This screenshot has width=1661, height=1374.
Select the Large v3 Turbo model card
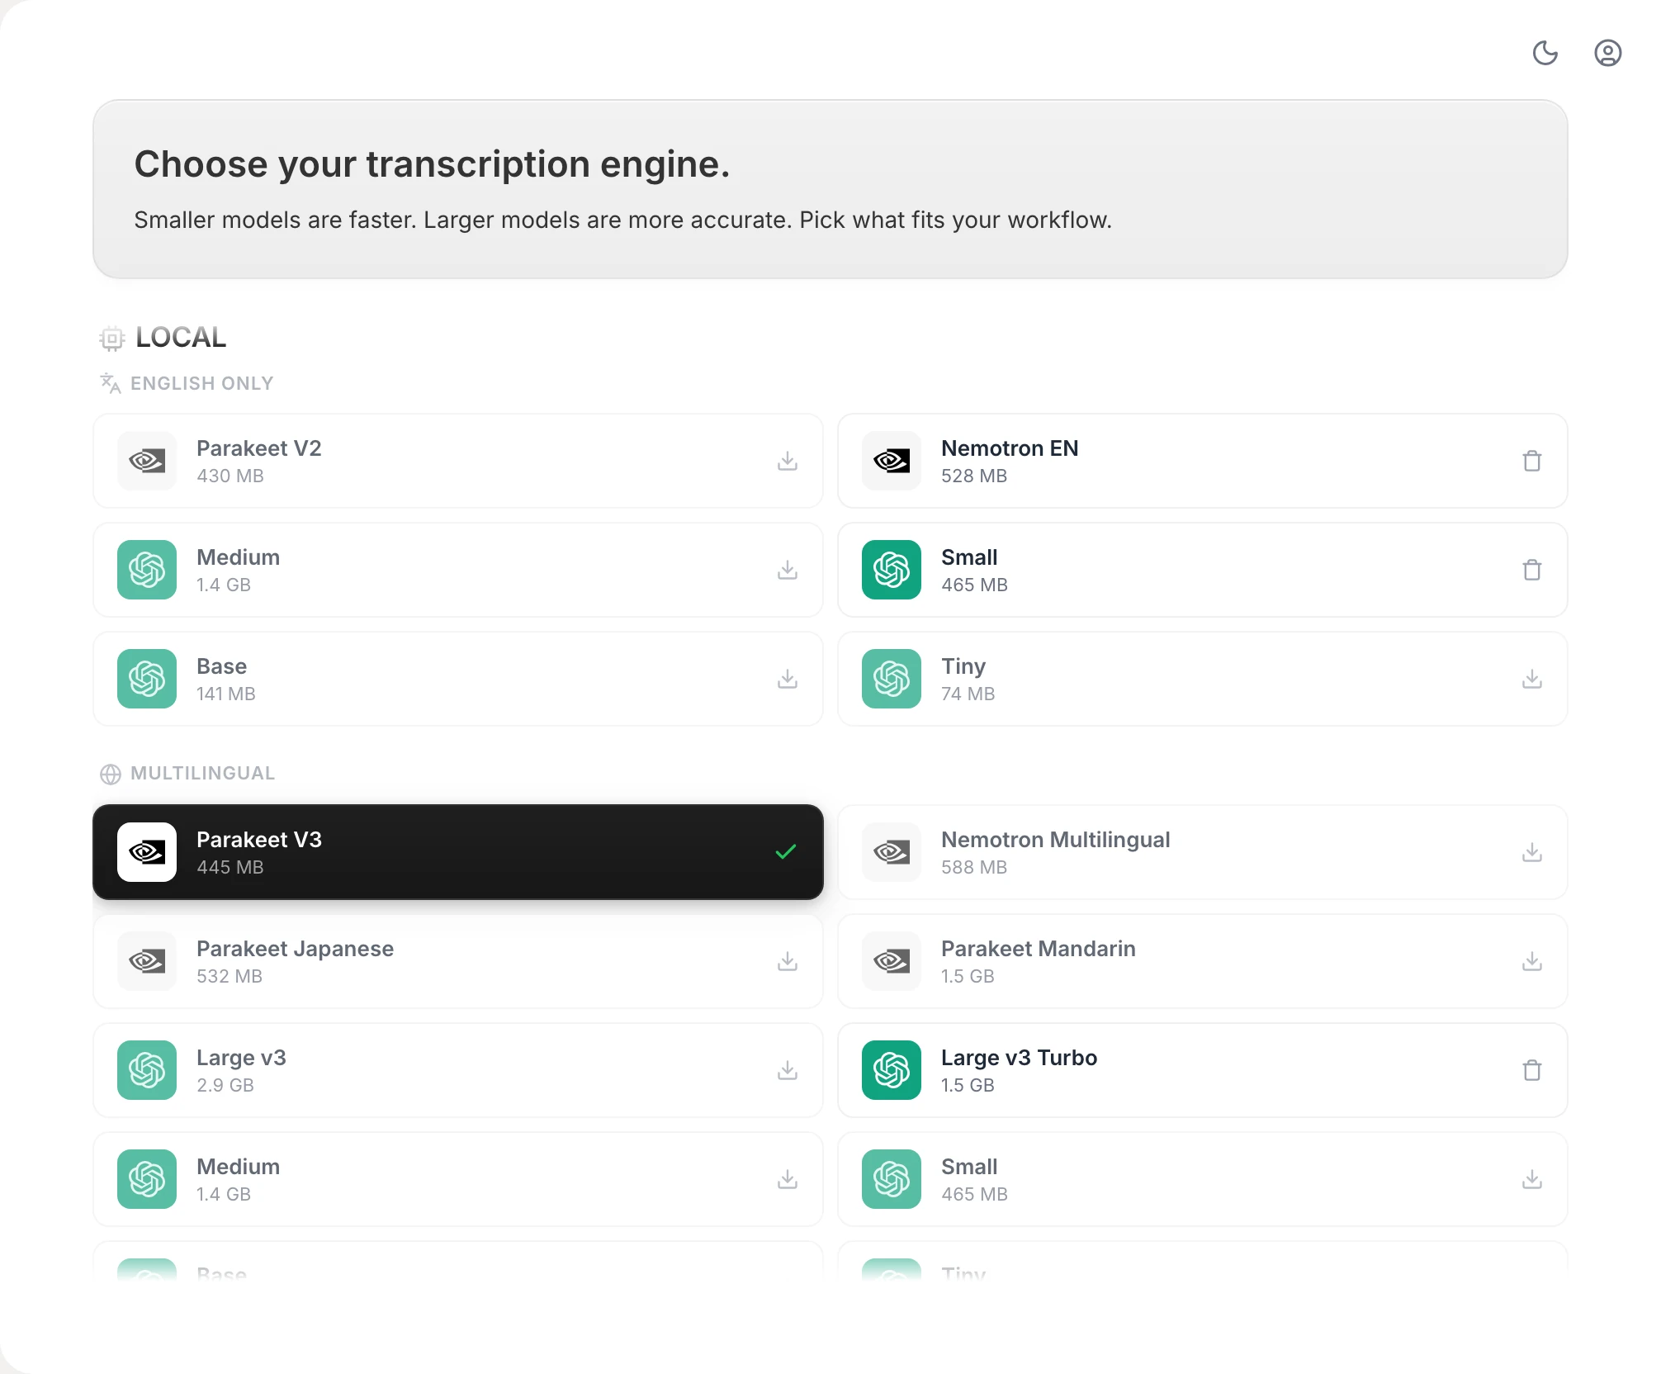pos(1202,1070)
